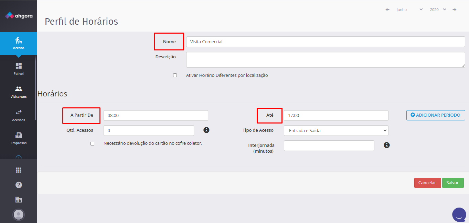Open the Visitantes sidebar section
469x223 pixels.
pyautogui.click(x=19, y=91)
